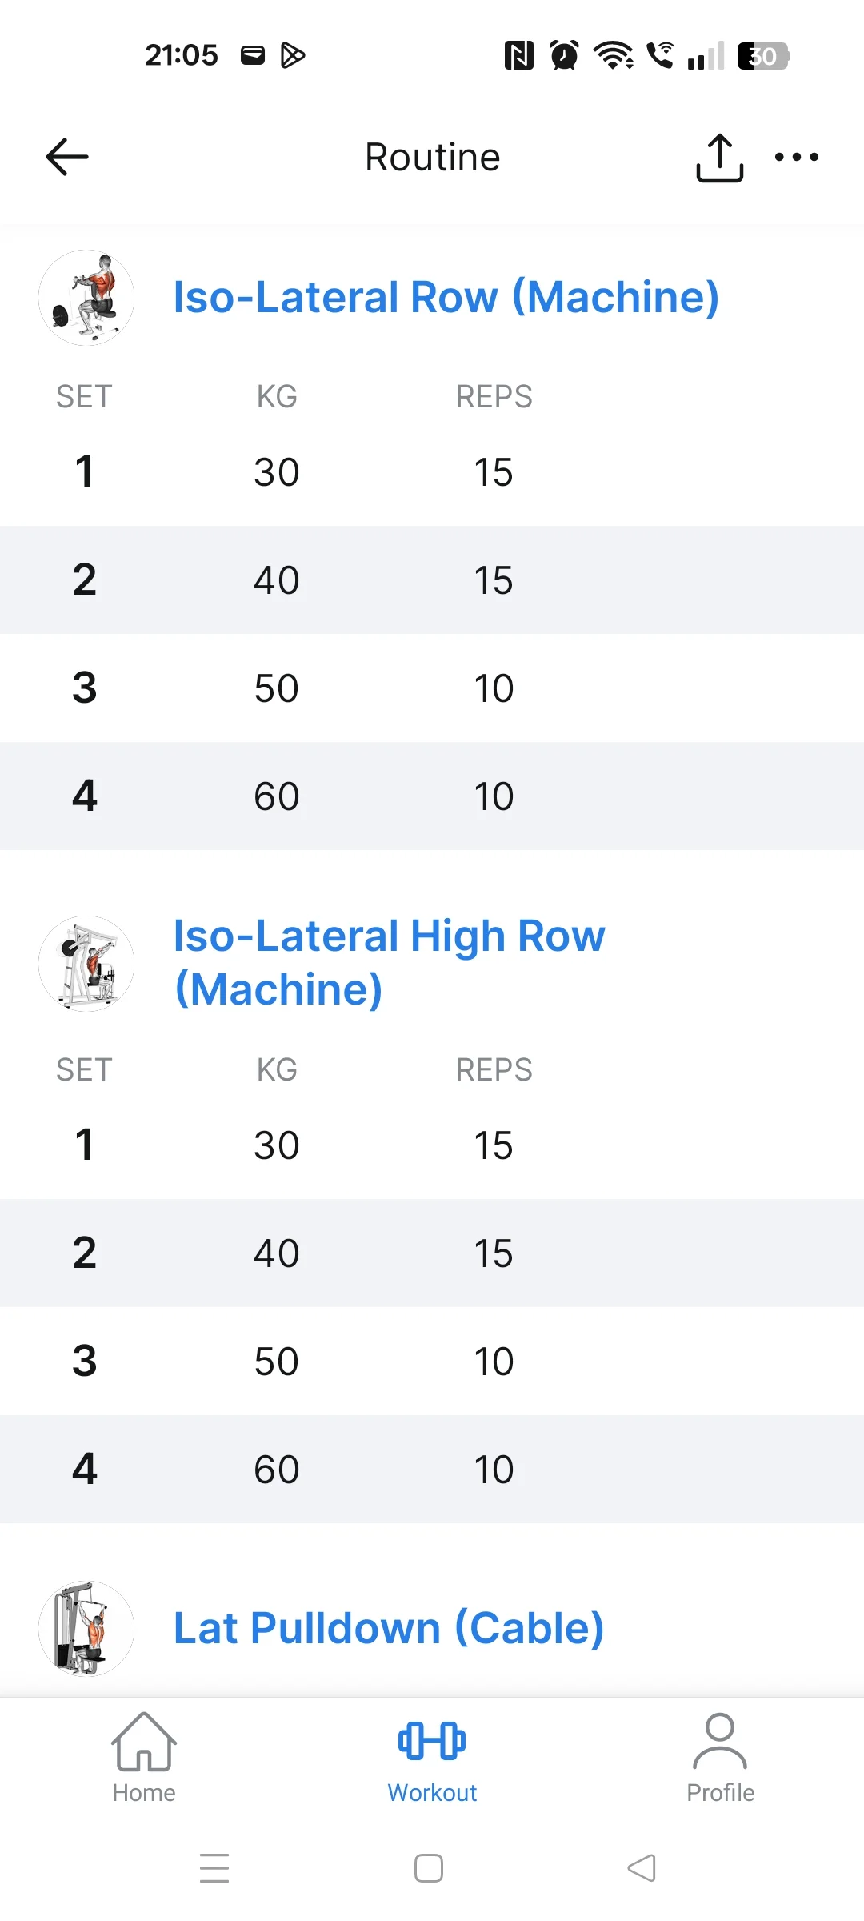Switch to the Workout tab

[432, 1758]
